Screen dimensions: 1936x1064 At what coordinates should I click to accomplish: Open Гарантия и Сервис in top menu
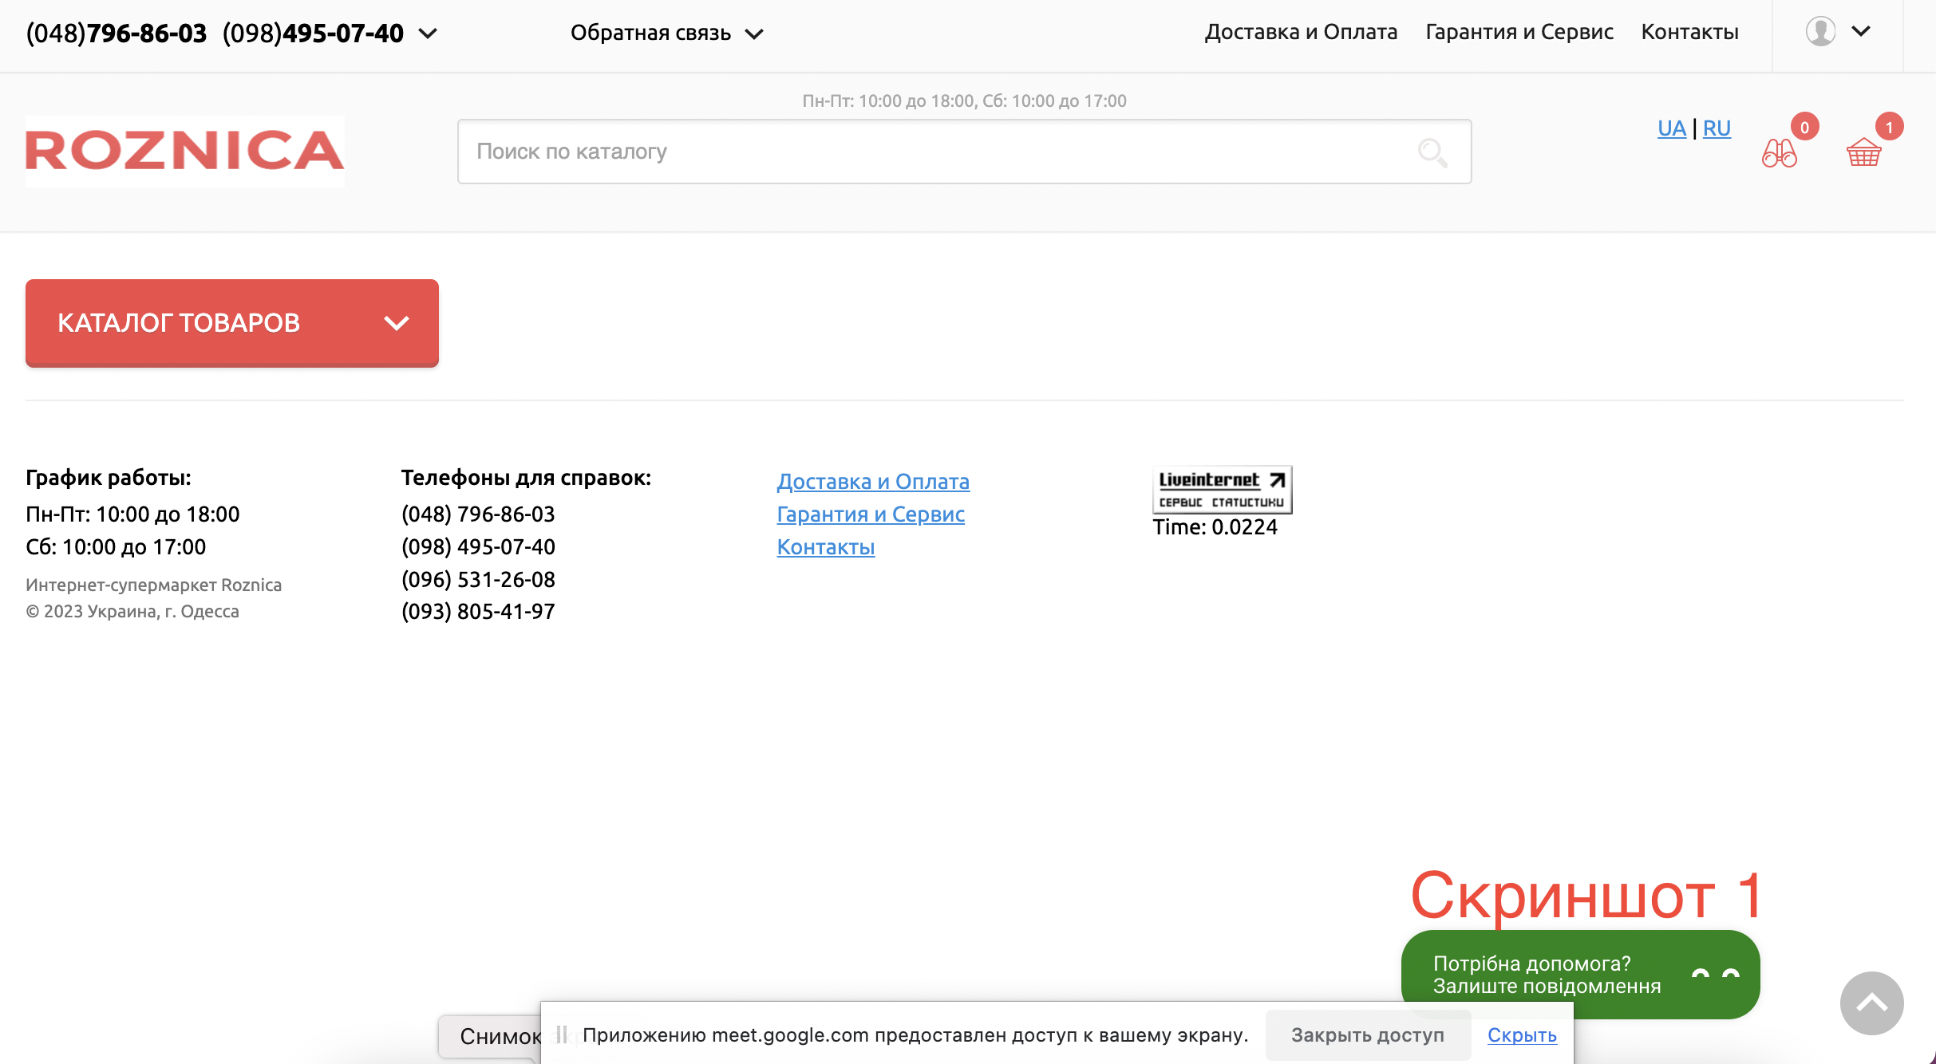(1519, 32)
